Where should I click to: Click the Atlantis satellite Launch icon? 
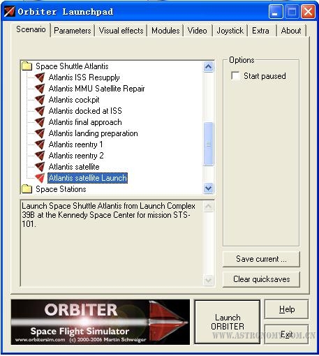(x=40, y=178)
